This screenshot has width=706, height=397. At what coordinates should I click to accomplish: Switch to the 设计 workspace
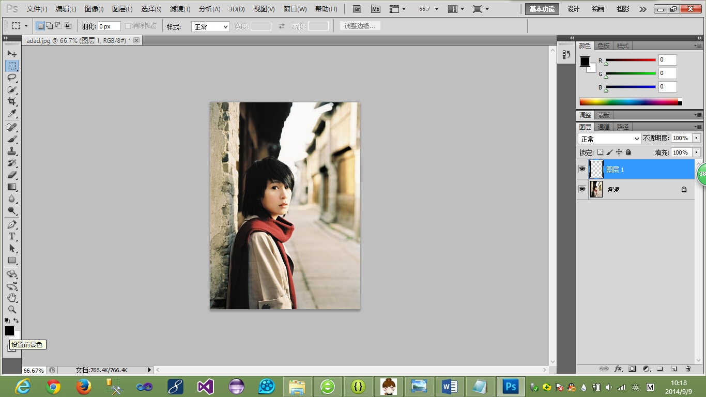(573, 9)
